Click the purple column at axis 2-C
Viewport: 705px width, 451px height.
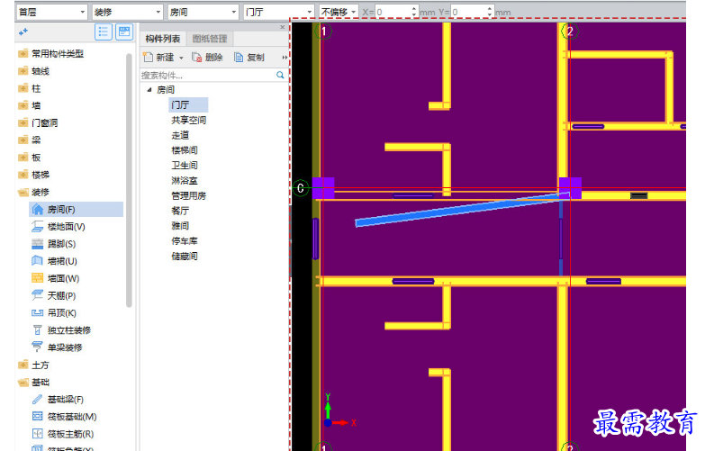570,188
